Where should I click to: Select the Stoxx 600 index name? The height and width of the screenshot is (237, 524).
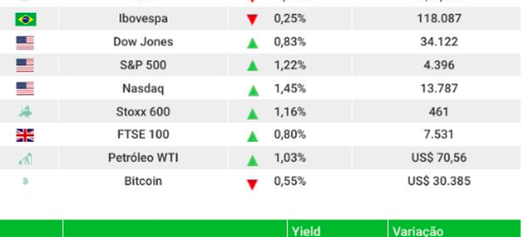tap(142, 112)
